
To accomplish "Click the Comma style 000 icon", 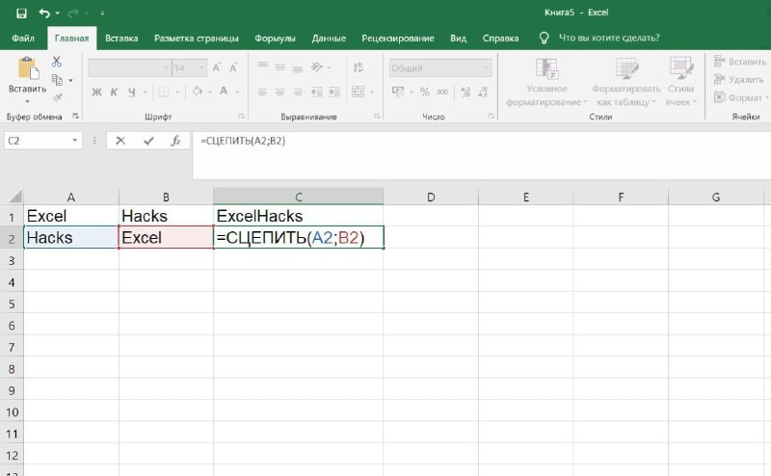I will [x=442, y=92].
